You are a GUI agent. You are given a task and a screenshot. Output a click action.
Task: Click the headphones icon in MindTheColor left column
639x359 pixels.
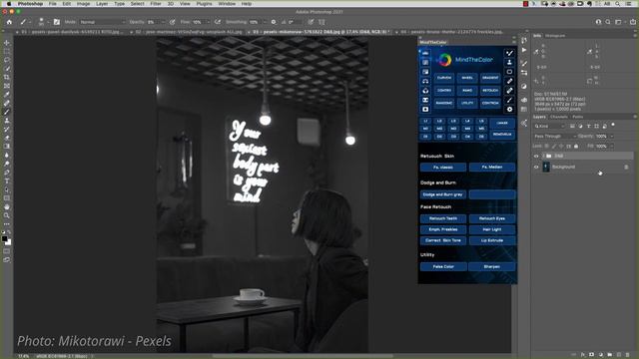point(425,81)
